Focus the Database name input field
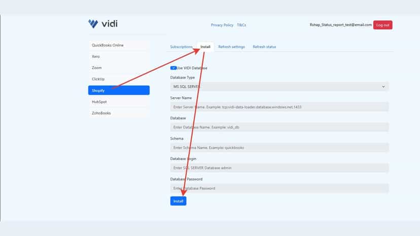The image size is (420, 236). (279, 127)
